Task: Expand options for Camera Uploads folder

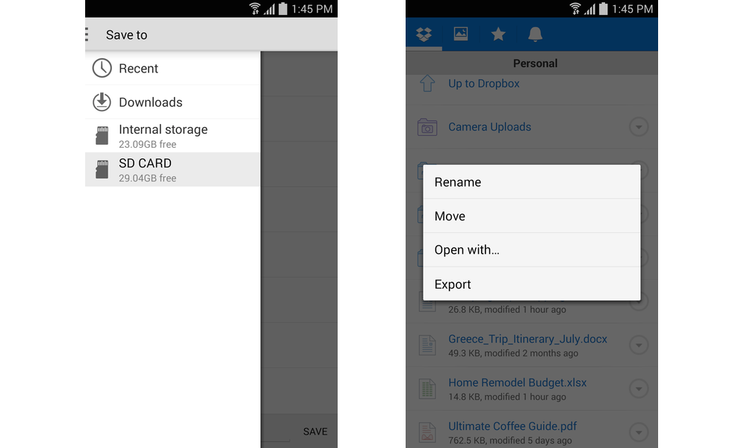Action: (x=638, y=127)
